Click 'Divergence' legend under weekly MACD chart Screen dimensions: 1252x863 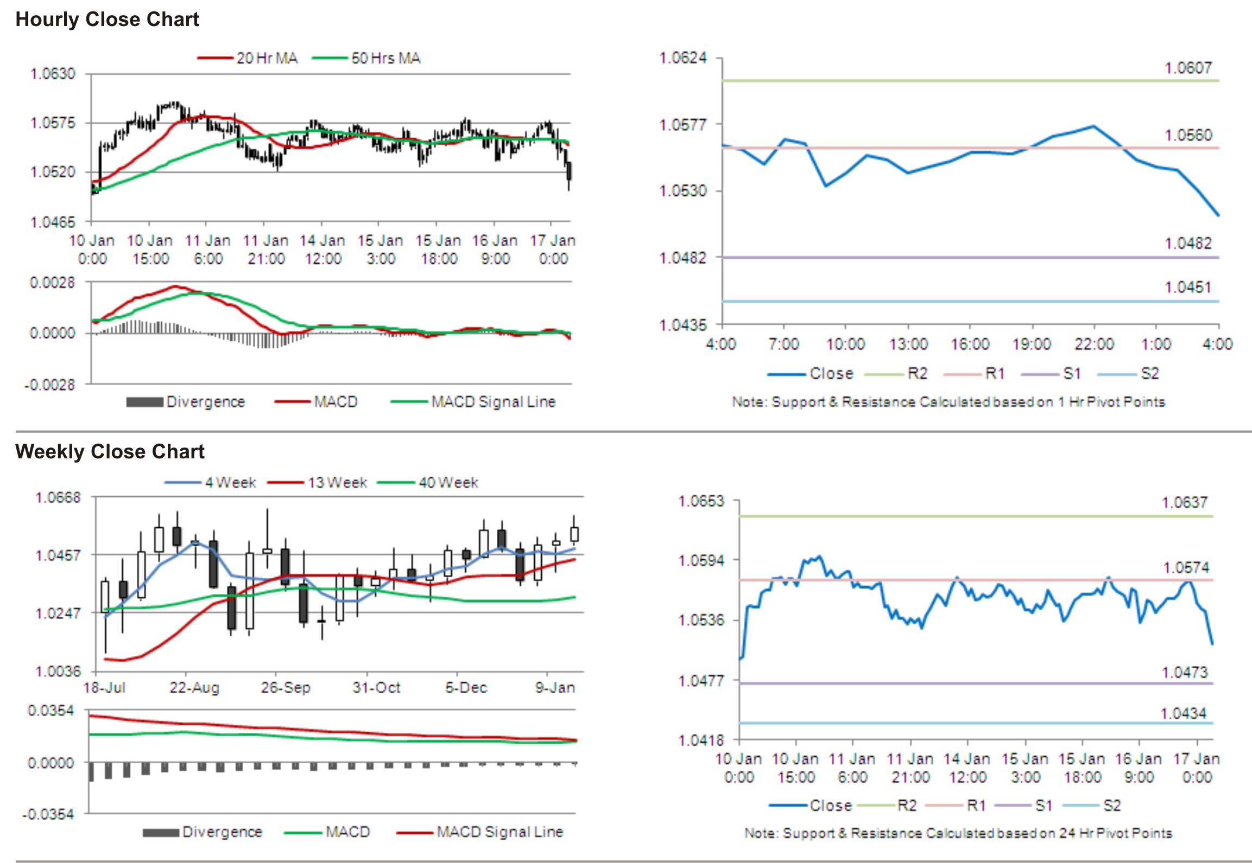[x=222, y=832]
